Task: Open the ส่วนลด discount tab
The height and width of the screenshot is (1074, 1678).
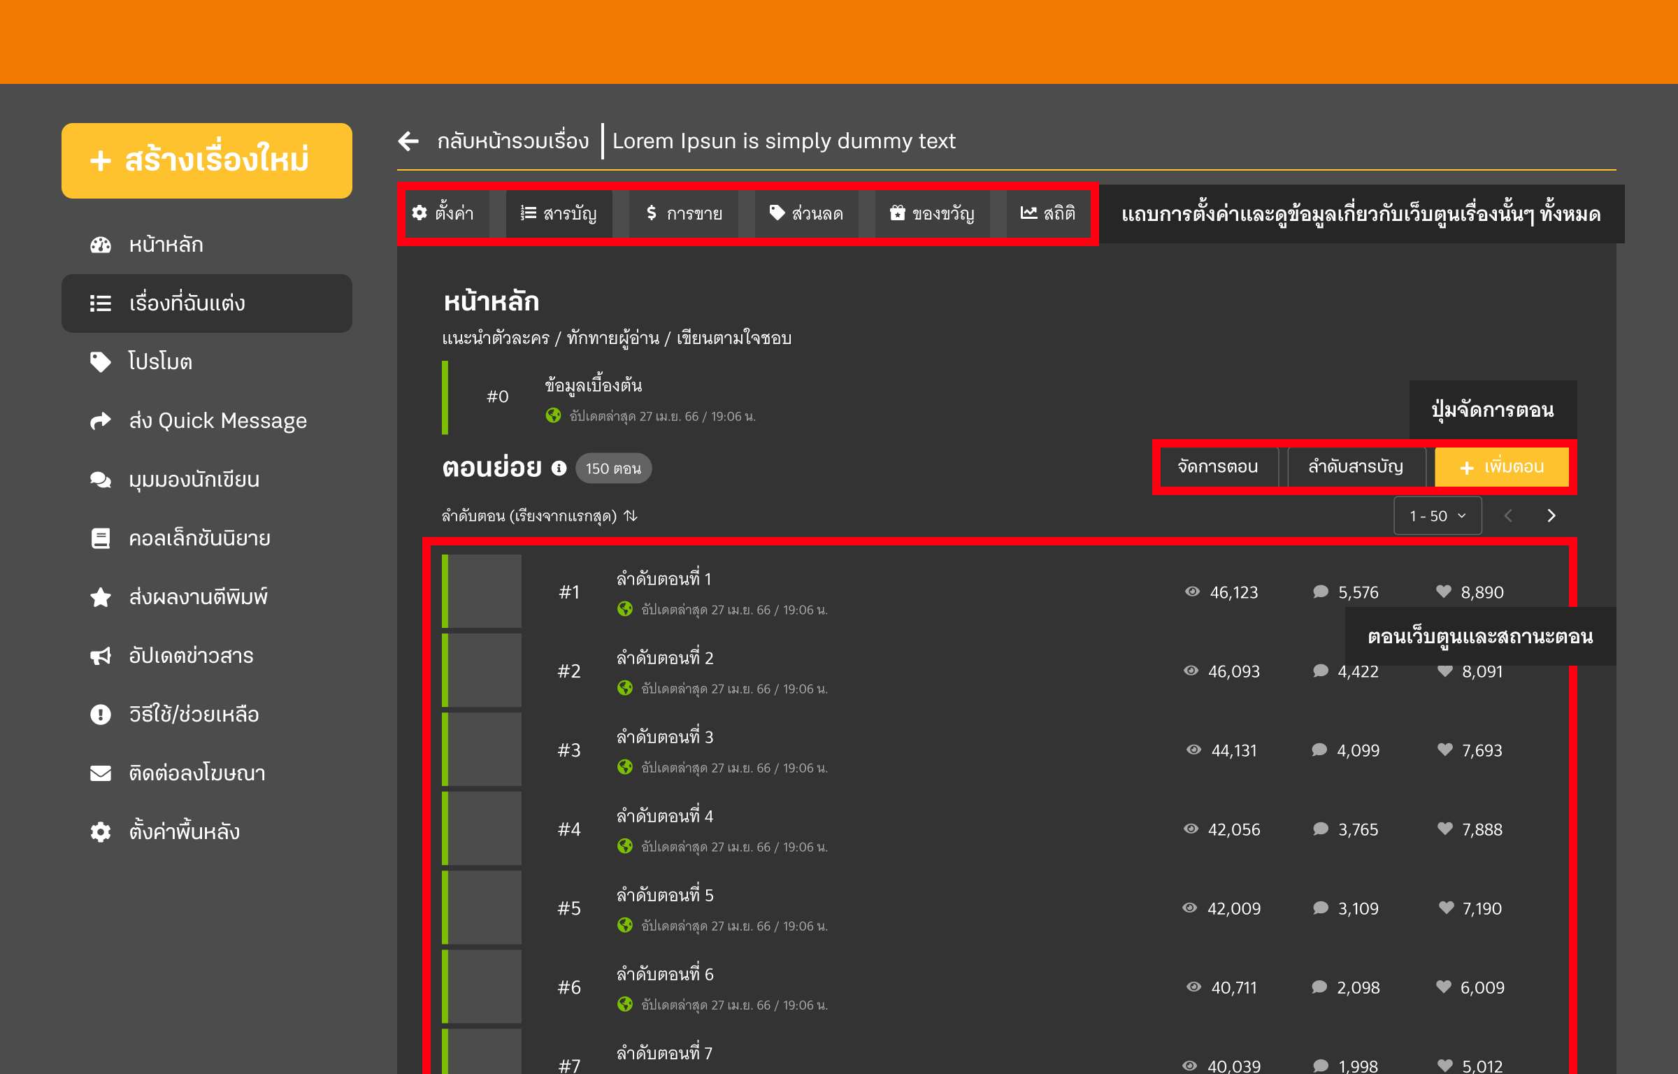Action: [x=806, y=213]
